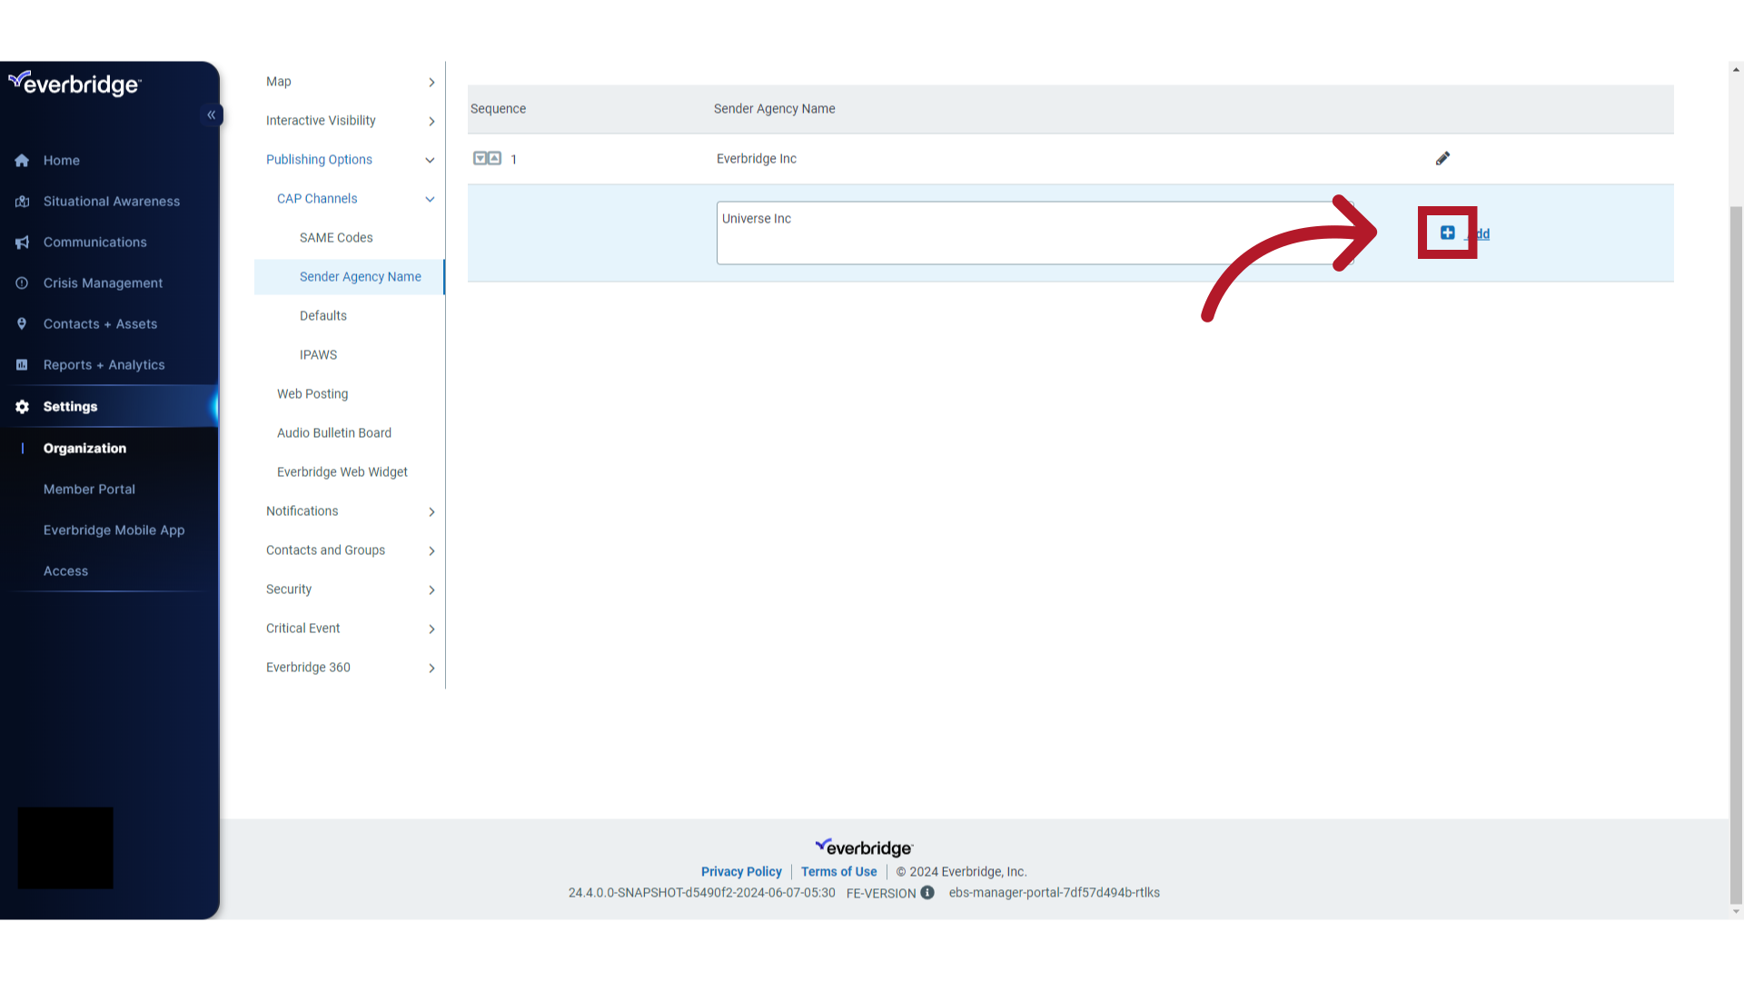Click scrollbar down arrow at bottom
1744x981 pixels.
pyautogui.click(x=1737, y=912)
